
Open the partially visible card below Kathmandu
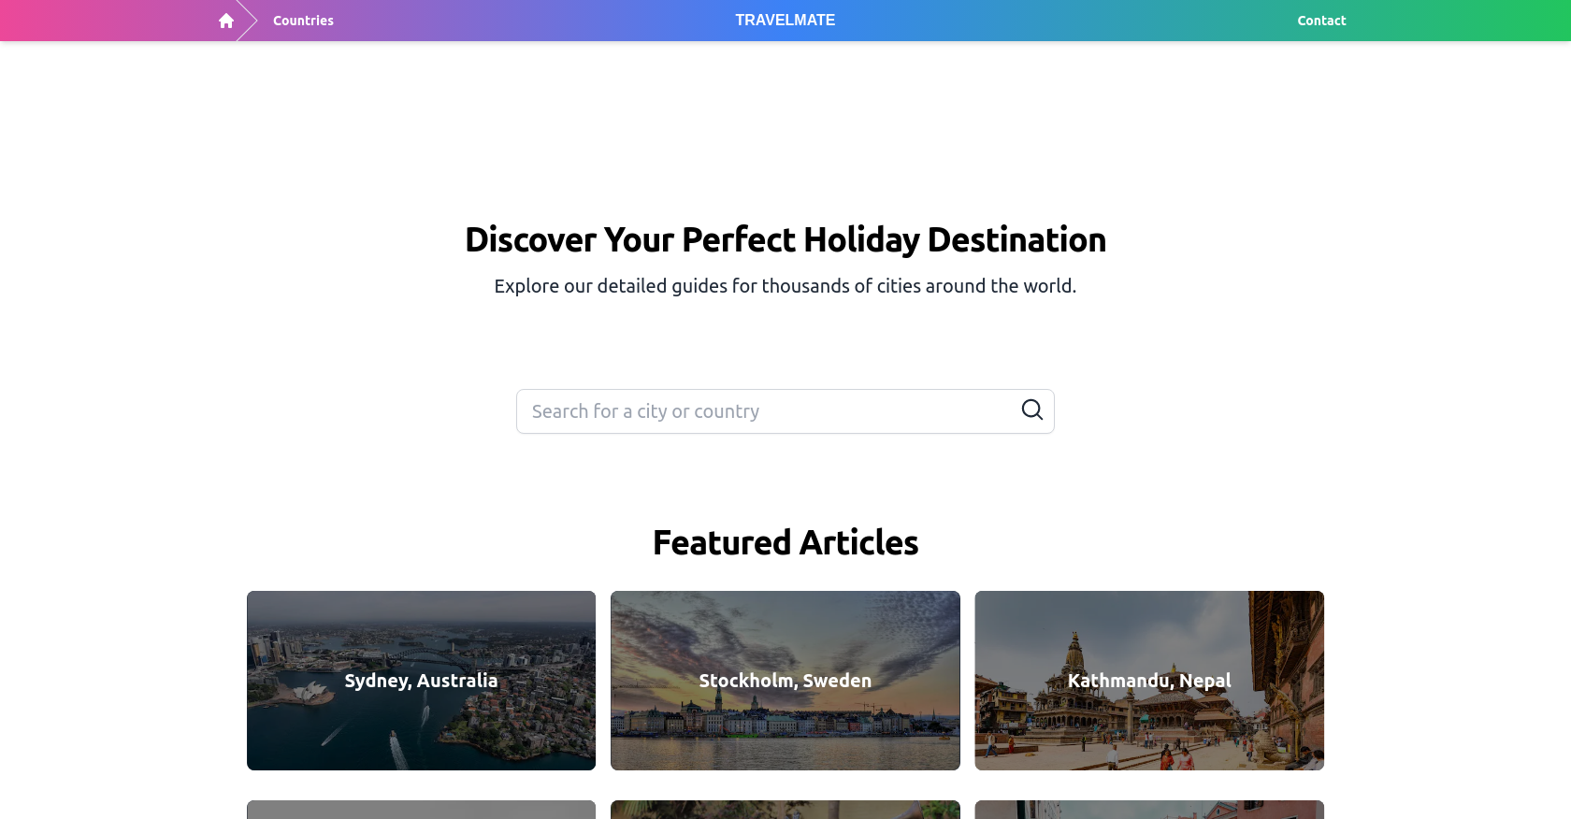(1149, 810)
